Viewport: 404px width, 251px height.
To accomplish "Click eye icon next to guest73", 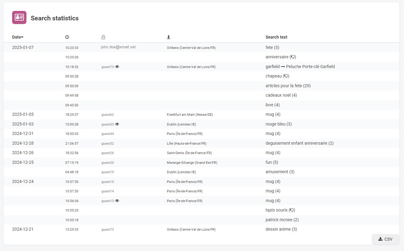I will click(117, 67).
